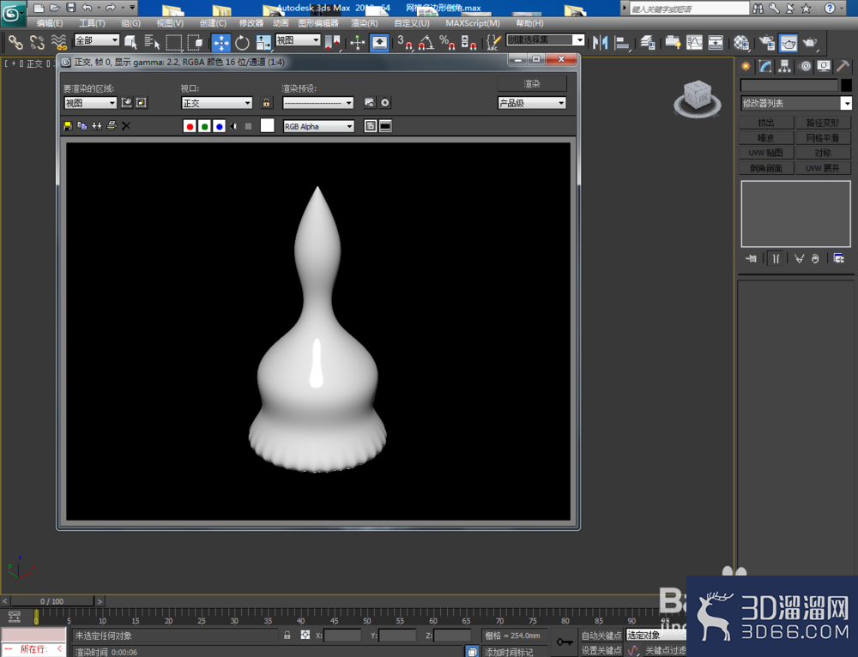Viewport: 858px width, 657px height.
Task: Select the Rotate tool
Action: click(242, 43)
